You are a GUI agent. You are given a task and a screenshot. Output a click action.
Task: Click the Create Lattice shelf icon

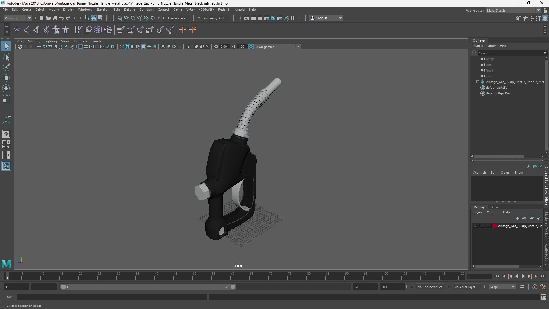[98, 30]
